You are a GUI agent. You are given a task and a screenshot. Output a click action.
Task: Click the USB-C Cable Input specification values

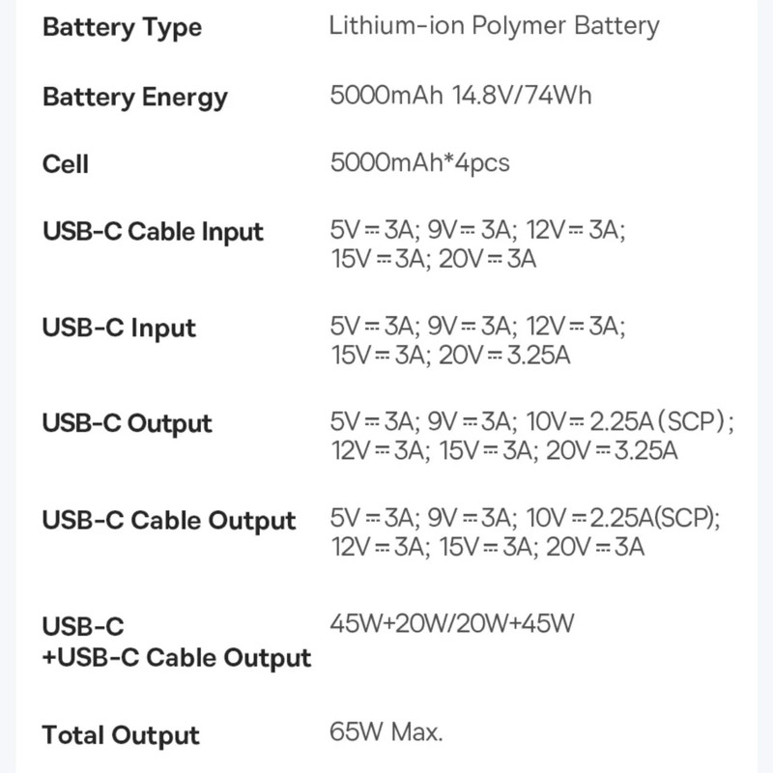(x=478, y=244)
